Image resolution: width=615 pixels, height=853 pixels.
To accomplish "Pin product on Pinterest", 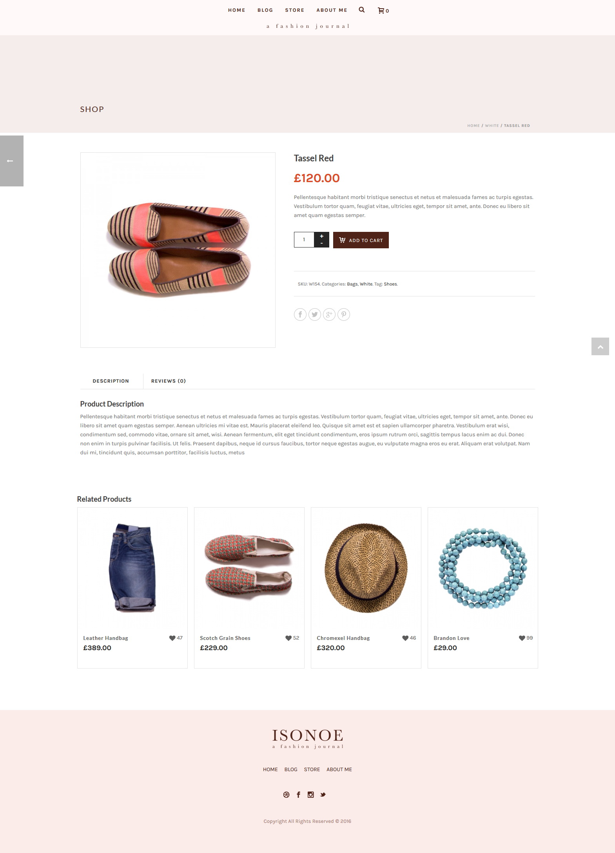I will click(x=344, y=314).
